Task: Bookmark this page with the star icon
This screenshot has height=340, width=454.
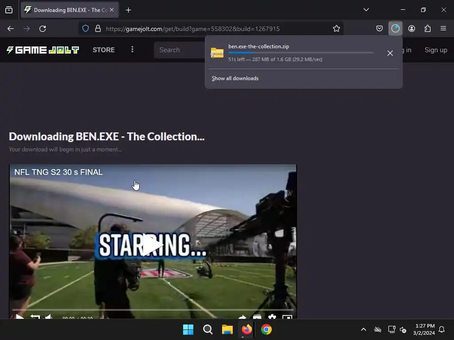Action: pyautogui.click(x=336, y=29)
